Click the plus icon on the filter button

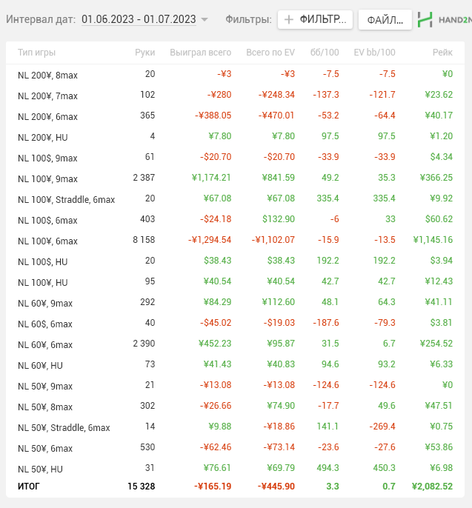pyautogui.click(x=289, y=20)
